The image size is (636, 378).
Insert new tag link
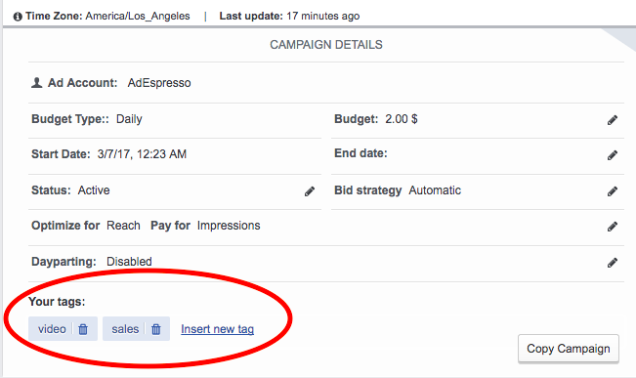(218, 329)
